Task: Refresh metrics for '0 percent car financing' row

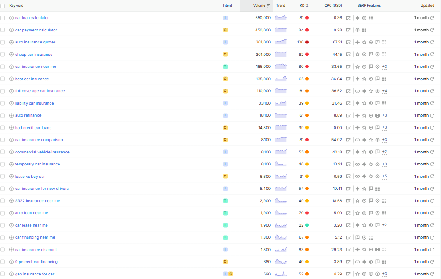Action: [x=432, y=262]
